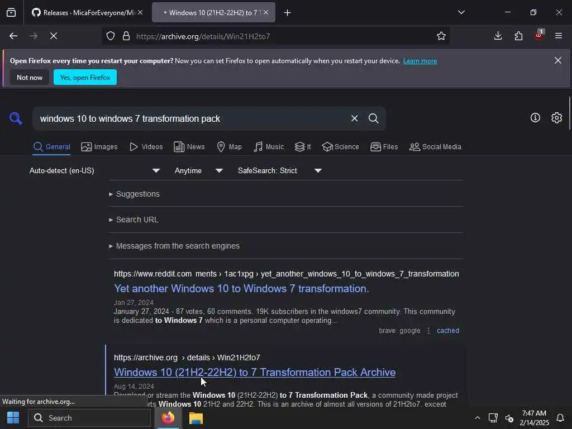Follow the Learn more link
Image resolution: width=572 pixels, height=429 pixels.
pos(420,61)
